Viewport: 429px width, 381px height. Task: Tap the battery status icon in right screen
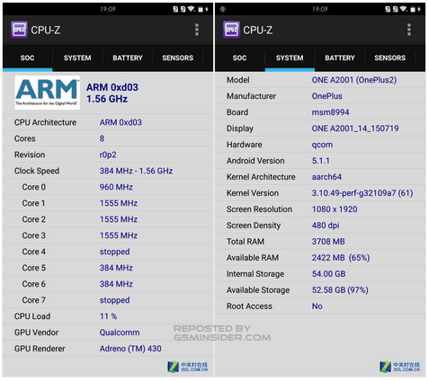tap(413, 9)
